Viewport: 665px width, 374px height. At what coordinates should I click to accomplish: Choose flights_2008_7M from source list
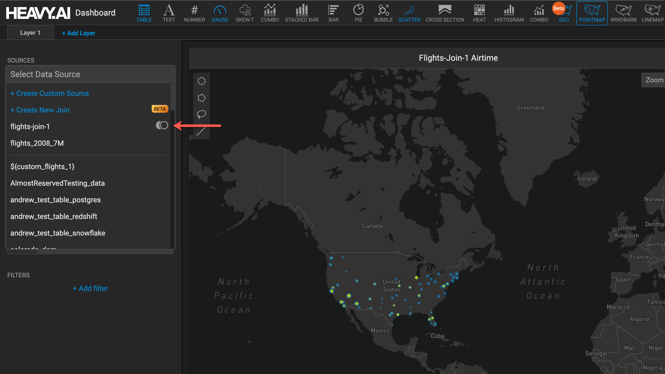37,143
